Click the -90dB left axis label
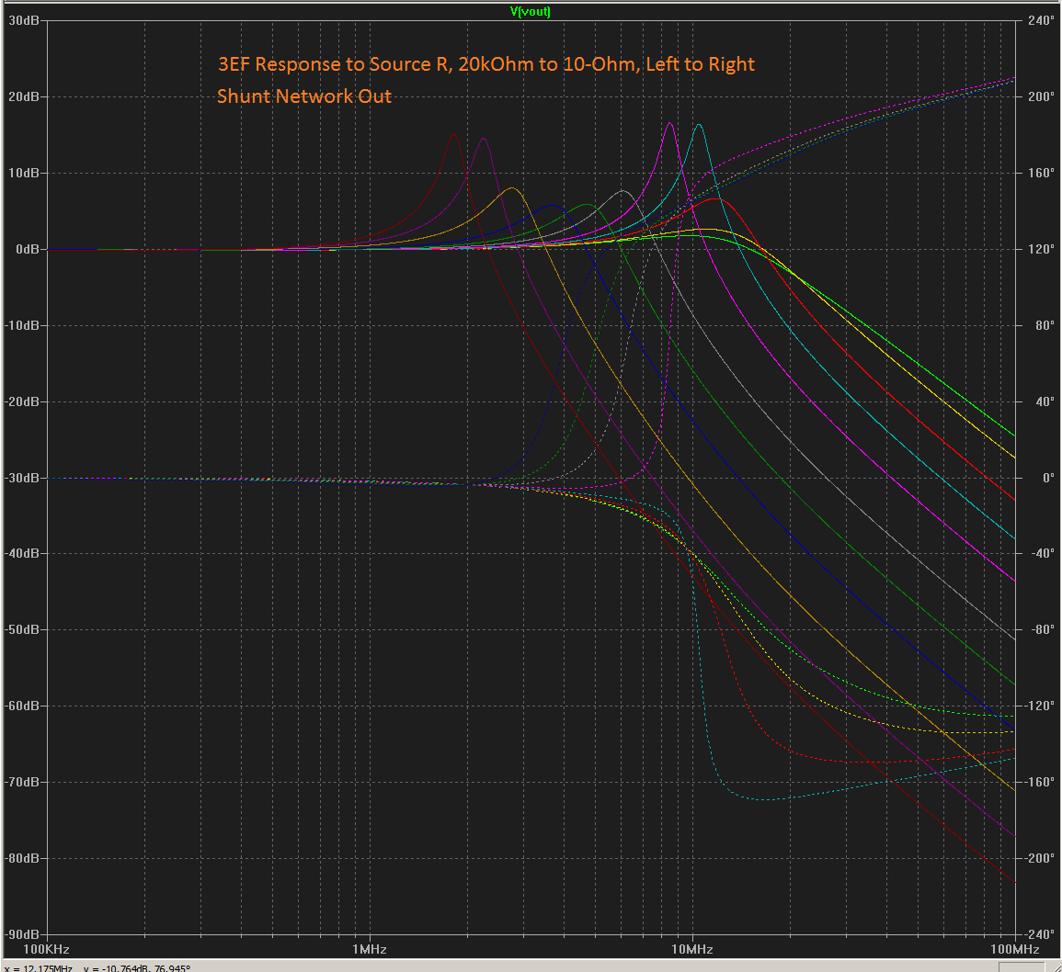 (x=22, y=934)
